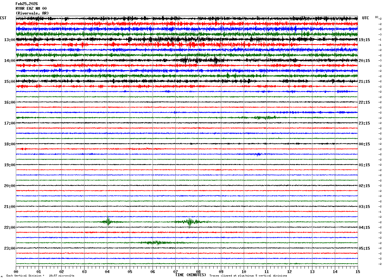Click minute 02 on the time axis
The height and width of the screenshot is (280, 383).
[x=61, y=271]
